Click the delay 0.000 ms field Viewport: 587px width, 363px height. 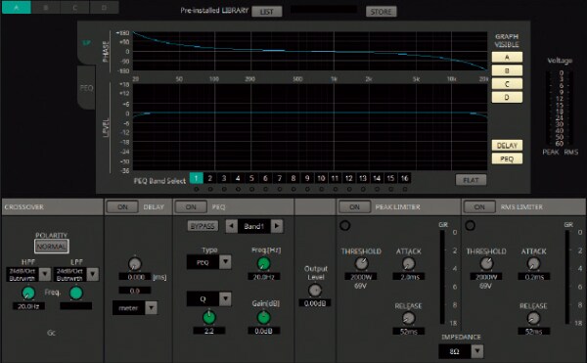point(135,277)
